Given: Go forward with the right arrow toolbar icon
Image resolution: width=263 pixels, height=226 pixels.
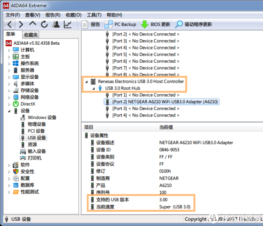Looking at the screenshot, I should tap(21, 25).
